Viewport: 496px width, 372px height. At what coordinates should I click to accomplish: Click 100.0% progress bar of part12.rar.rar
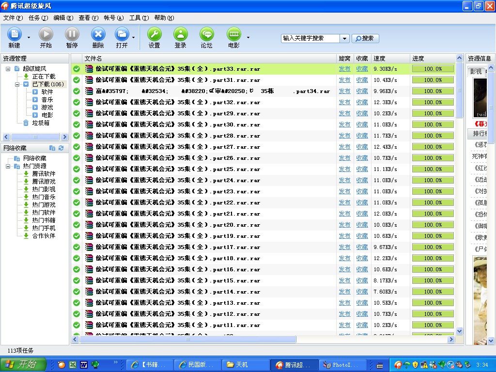pos(433,314)
